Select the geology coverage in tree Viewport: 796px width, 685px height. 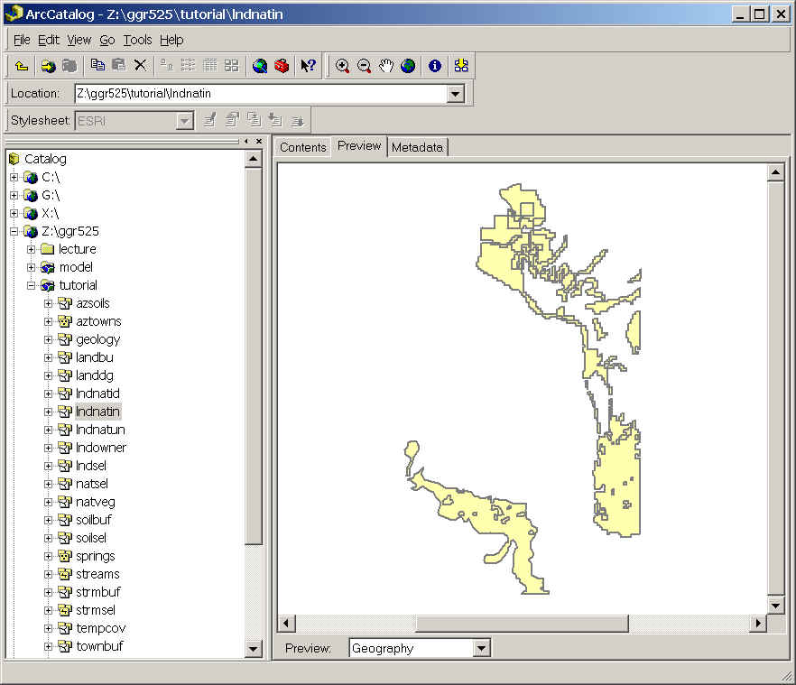tap(97, 339)
